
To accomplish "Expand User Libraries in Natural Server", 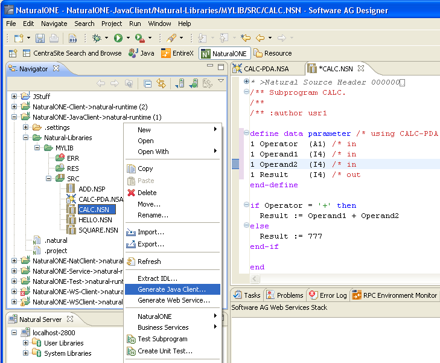I will pyautogui.click(x=25, y=343).
